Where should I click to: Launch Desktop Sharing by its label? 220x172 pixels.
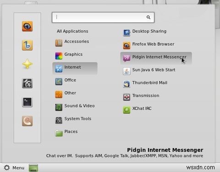click(x=149, y=31)
